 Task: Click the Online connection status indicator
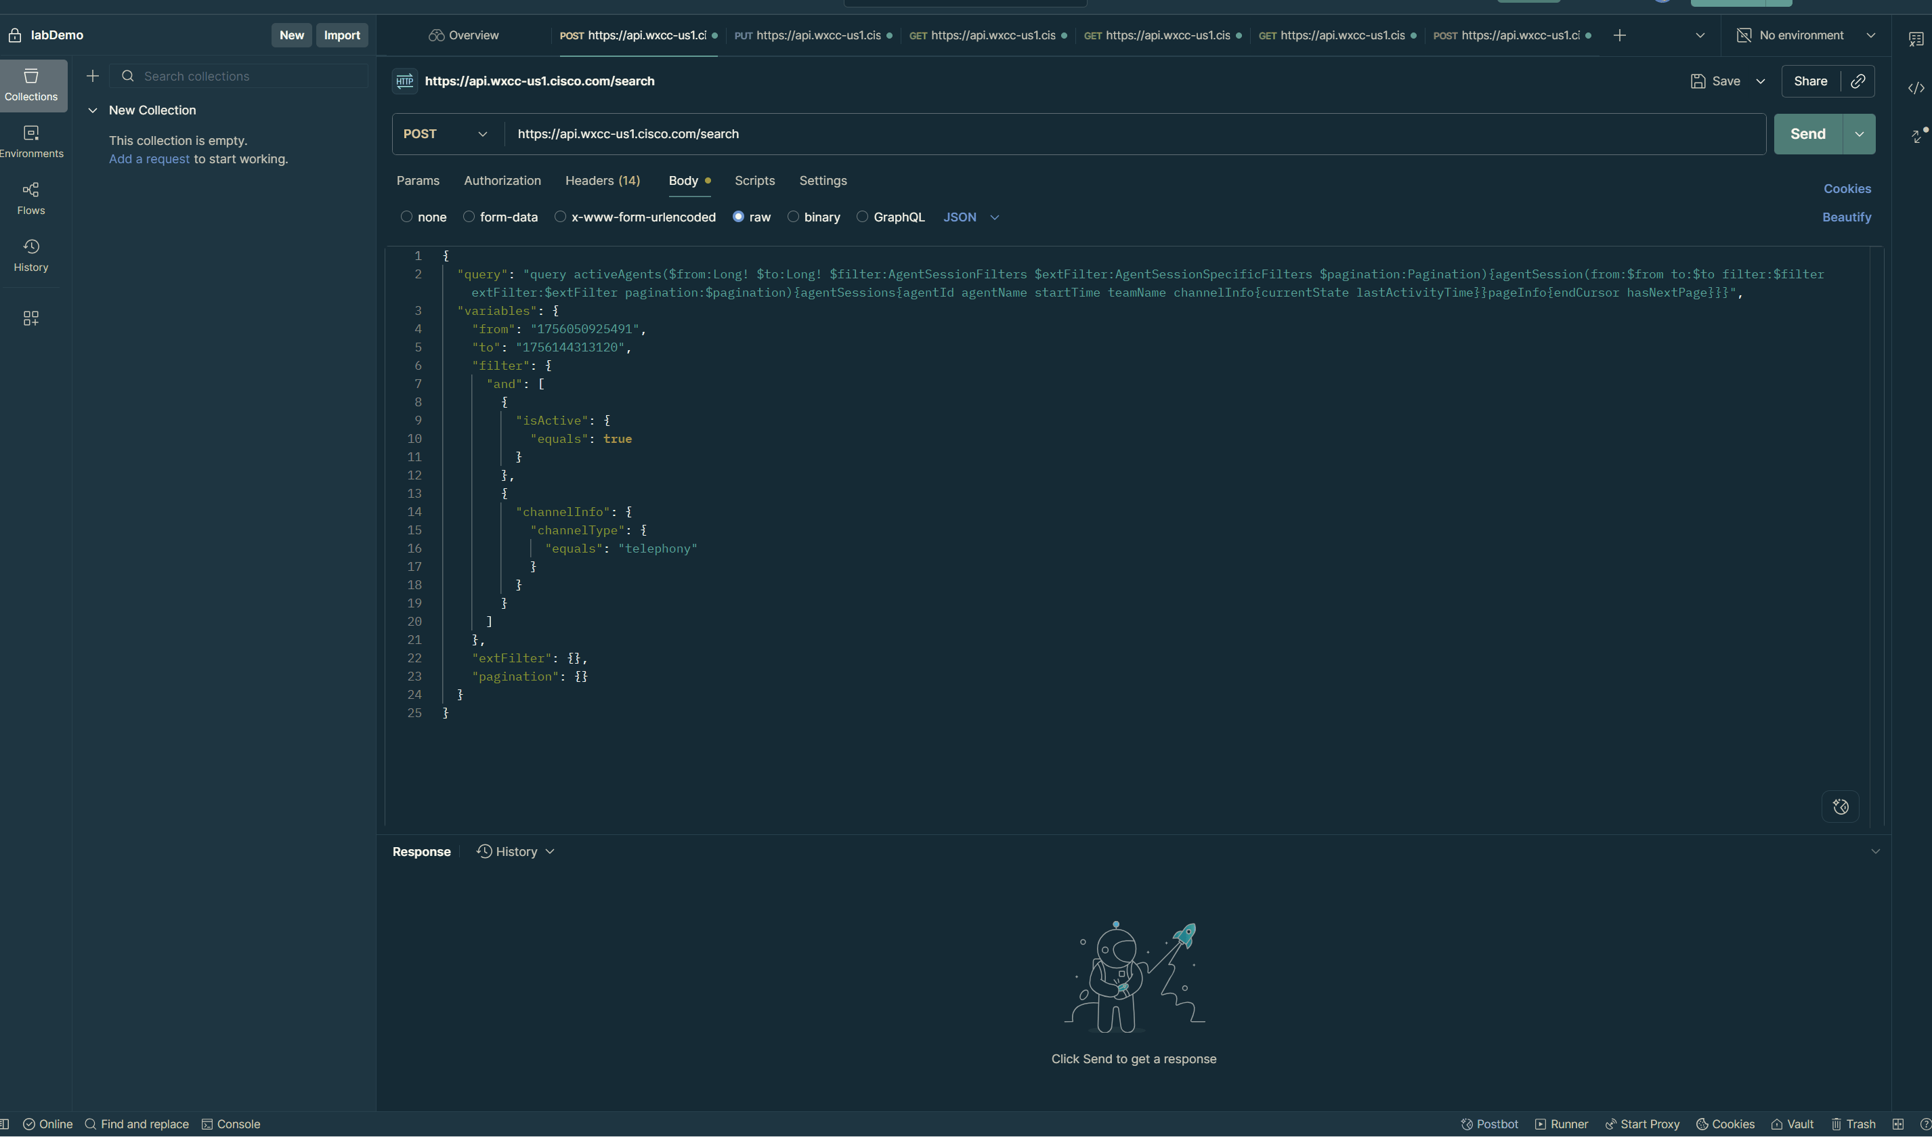click(x=47, y=1124)
